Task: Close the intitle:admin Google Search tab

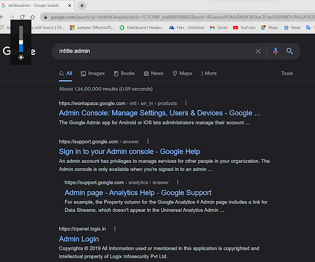Action: (x=70, y=6)
